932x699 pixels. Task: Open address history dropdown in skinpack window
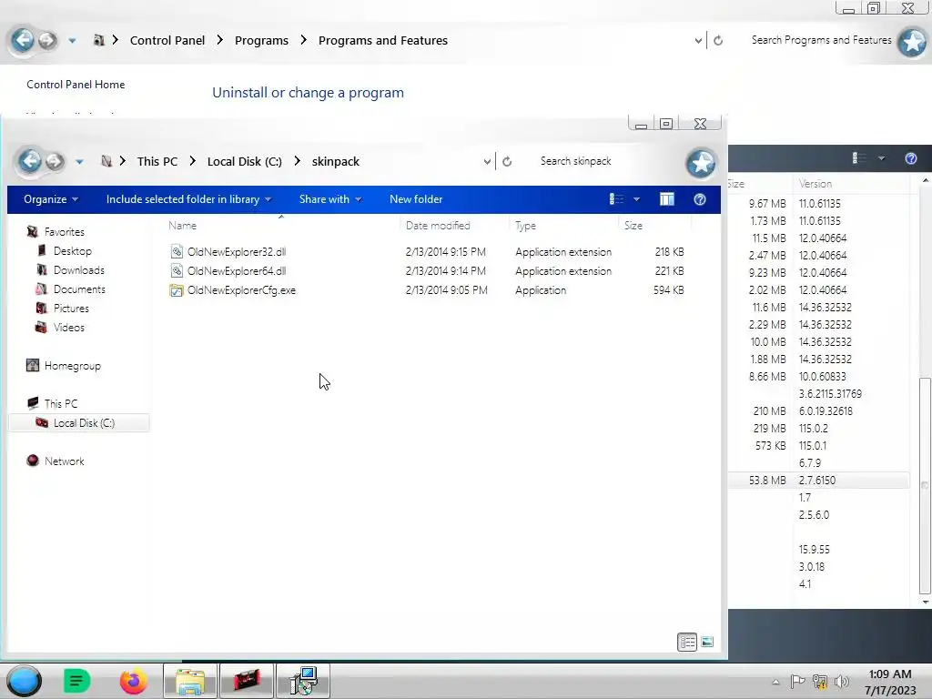(487, 162)
